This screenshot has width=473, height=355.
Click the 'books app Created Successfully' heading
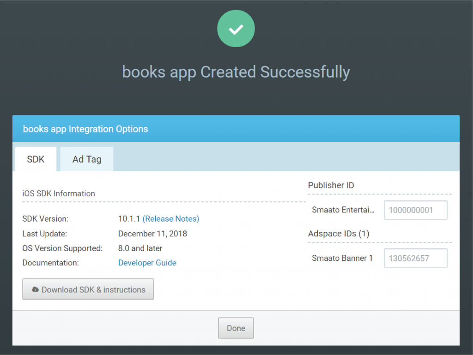point(236,72)
